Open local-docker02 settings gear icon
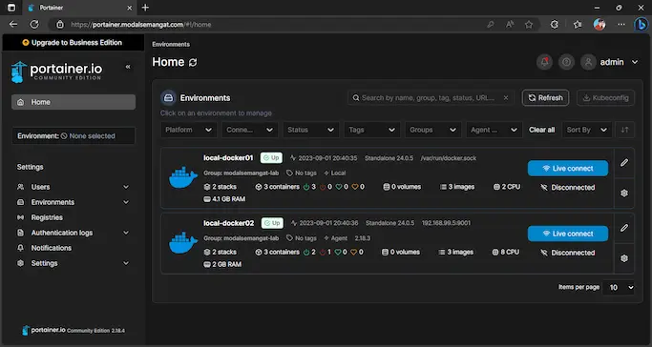The height and width of the screenshot is (347, 652). click(624, 258)
